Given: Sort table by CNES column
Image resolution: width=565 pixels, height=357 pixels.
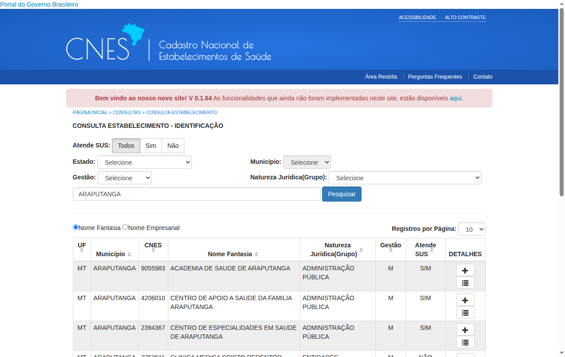Looking at the screenshot, I should coord(153,250).
